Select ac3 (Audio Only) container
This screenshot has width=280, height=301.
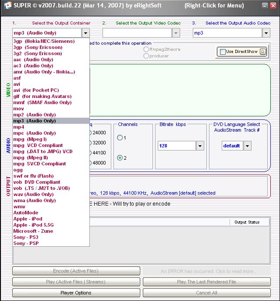51,66
